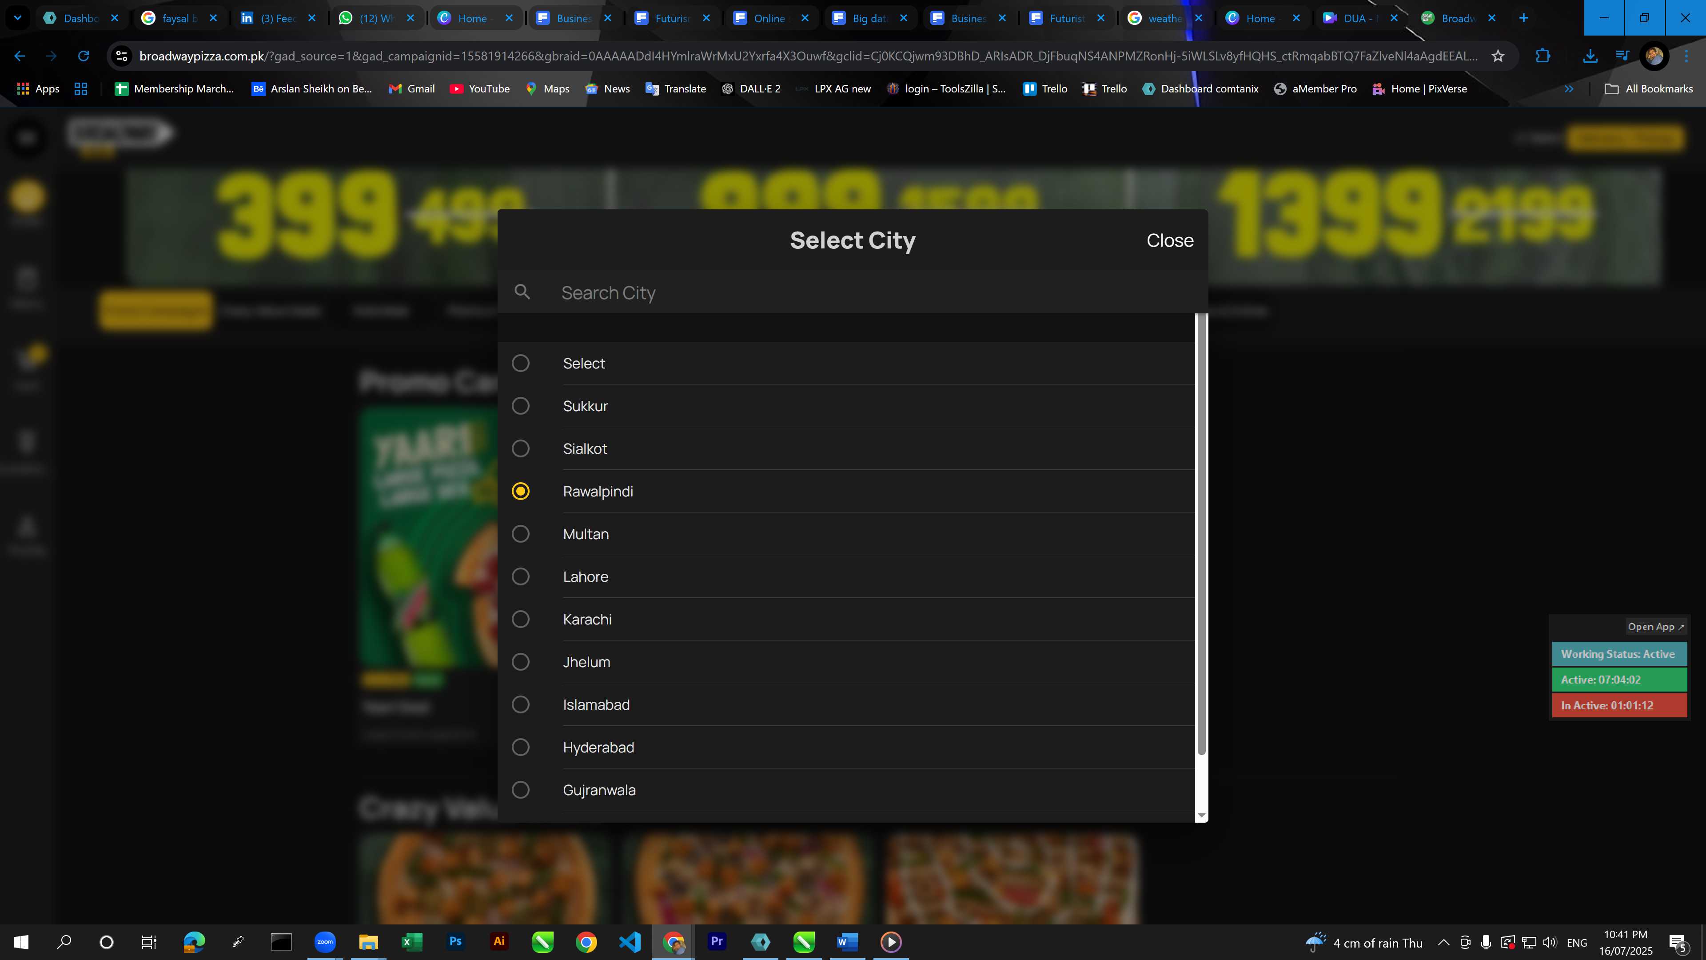Click the city list scroll-down arrow

point(1201,816)
